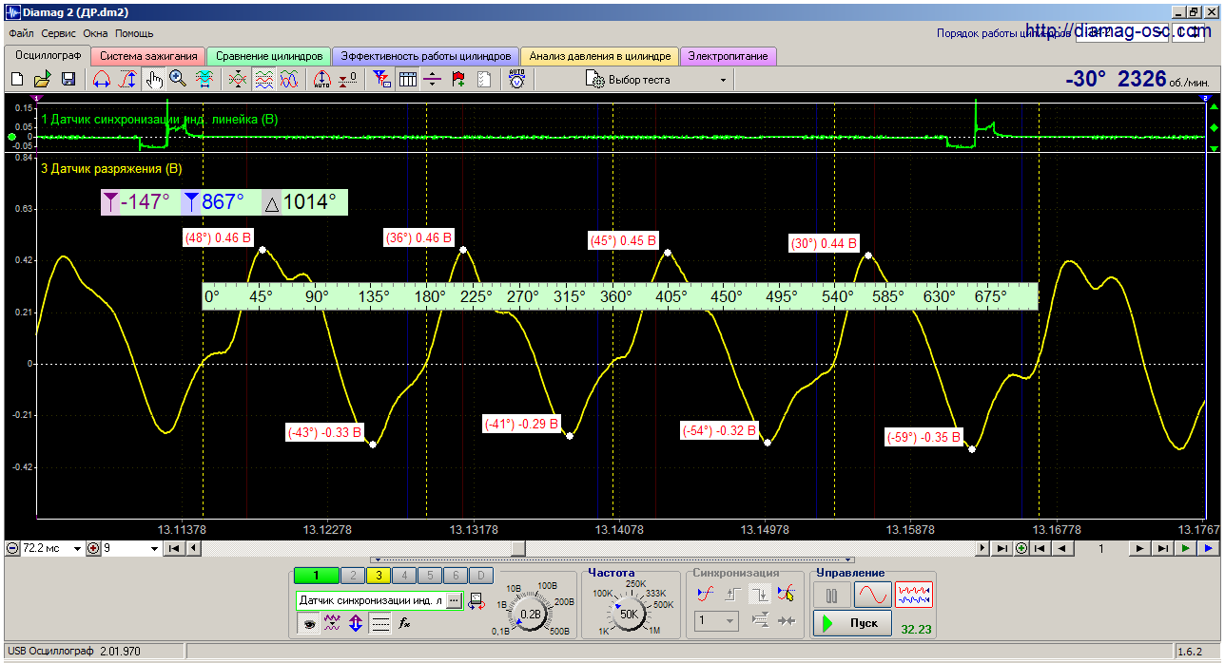
Task: Click the horizontal lines style icon
Action: coord(380,624)
